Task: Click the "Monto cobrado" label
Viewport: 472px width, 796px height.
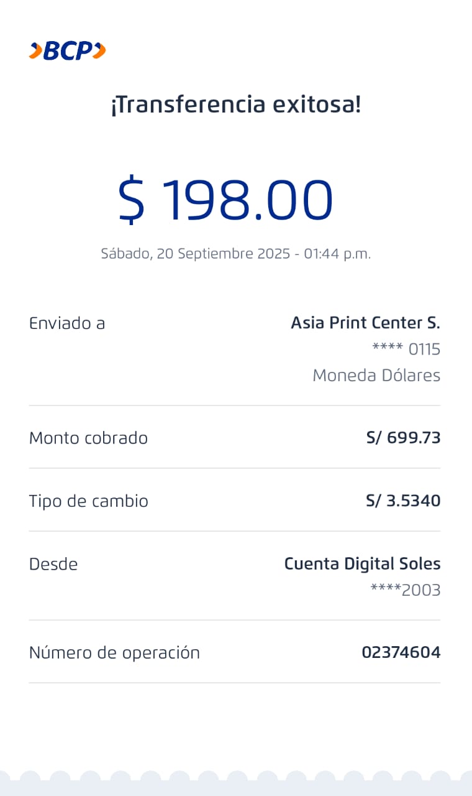Action: coord(88,438)
